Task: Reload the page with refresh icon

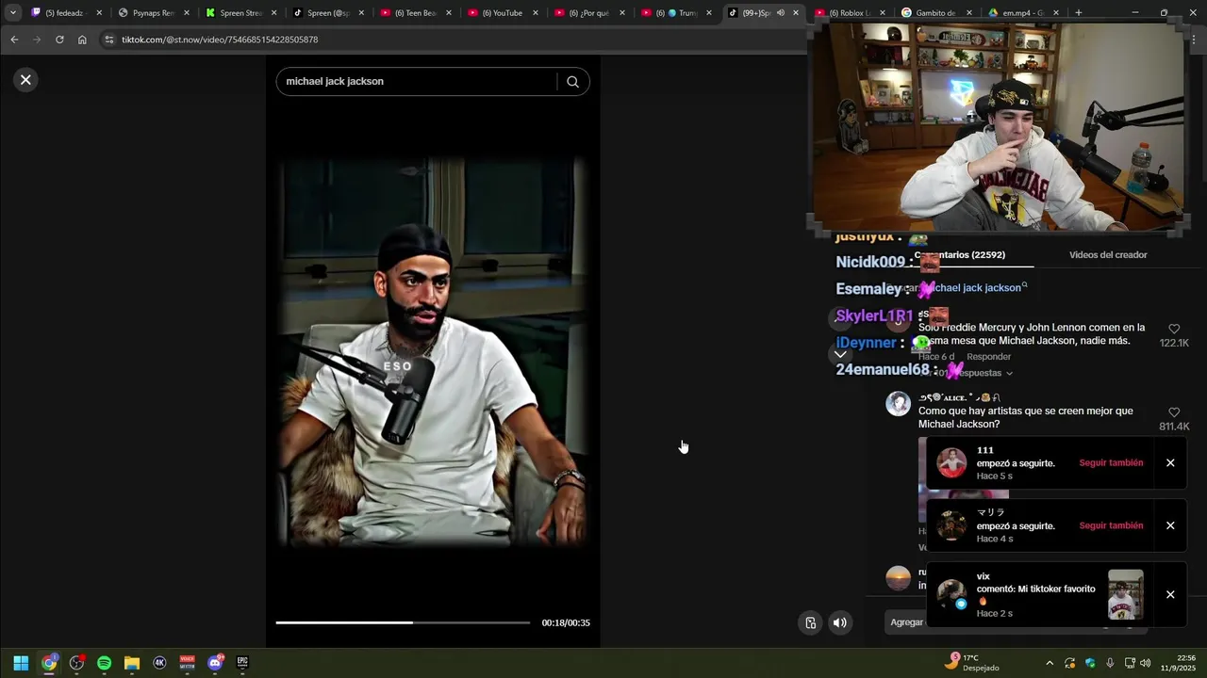Action: coord(59,40)
